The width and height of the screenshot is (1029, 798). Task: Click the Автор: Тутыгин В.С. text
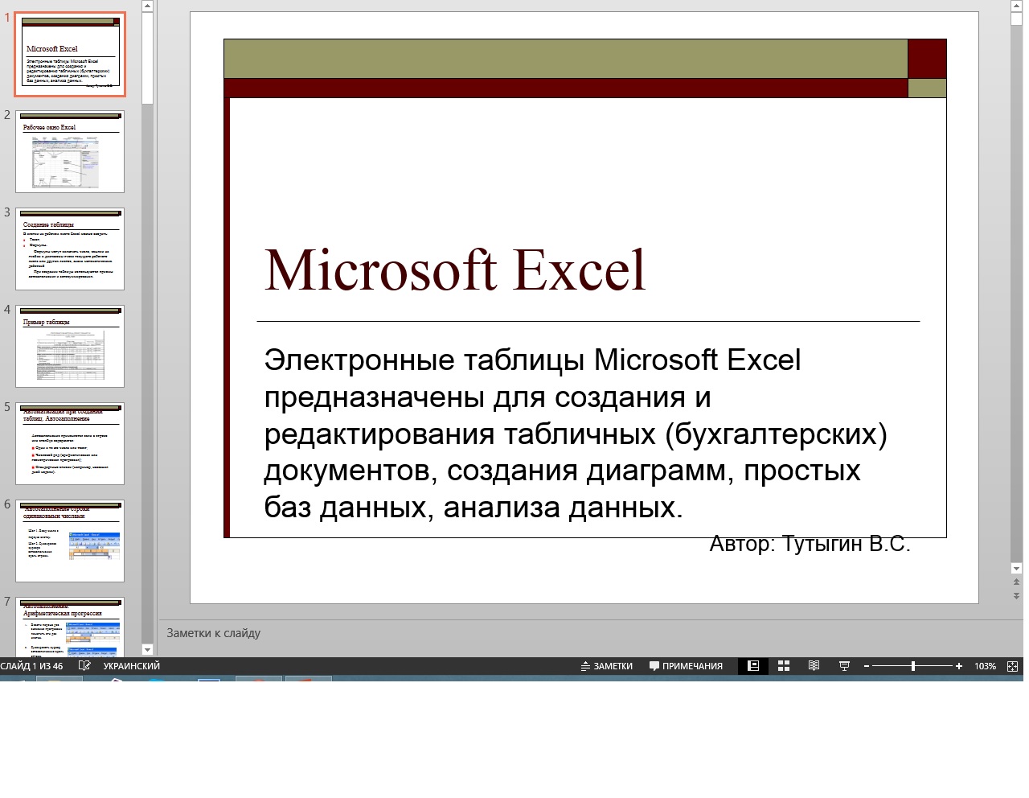pos(810,544)
